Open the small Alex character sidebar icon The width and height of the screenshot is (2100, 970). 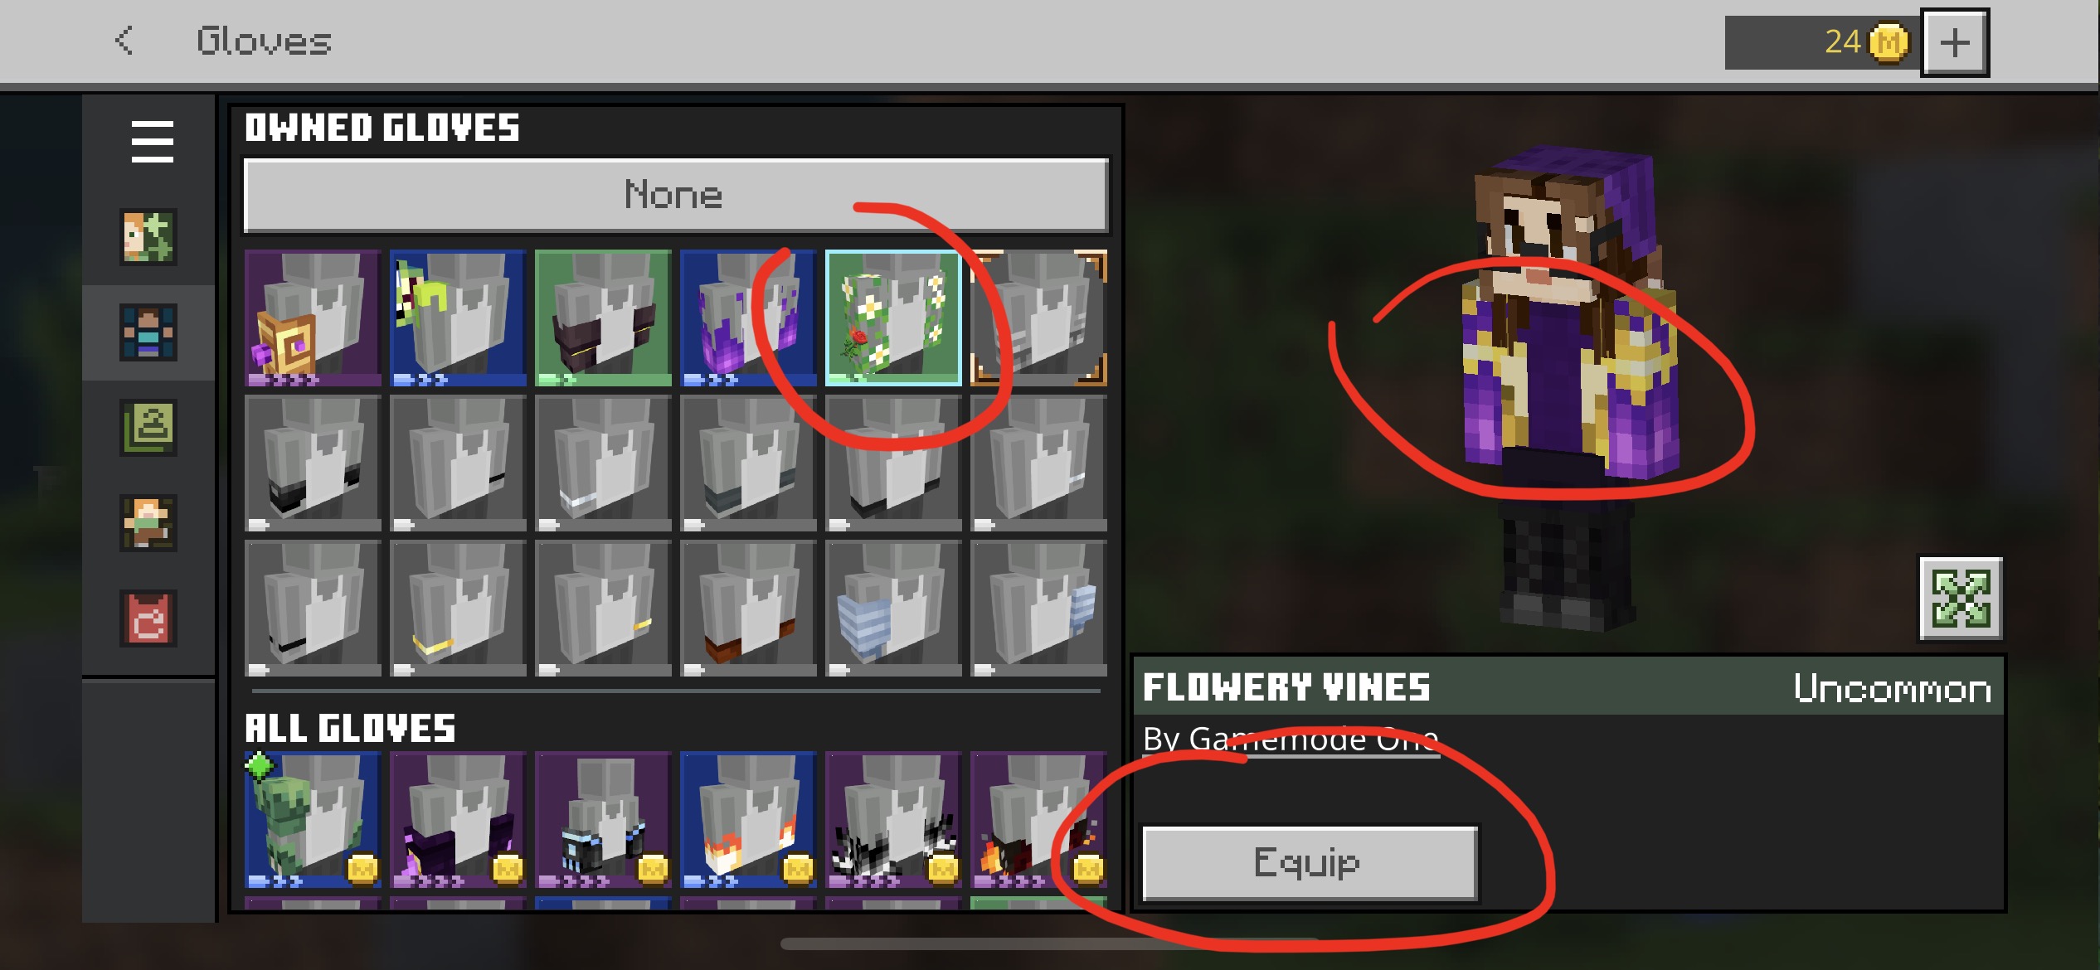pyautogui.click(x=148, y=523)
